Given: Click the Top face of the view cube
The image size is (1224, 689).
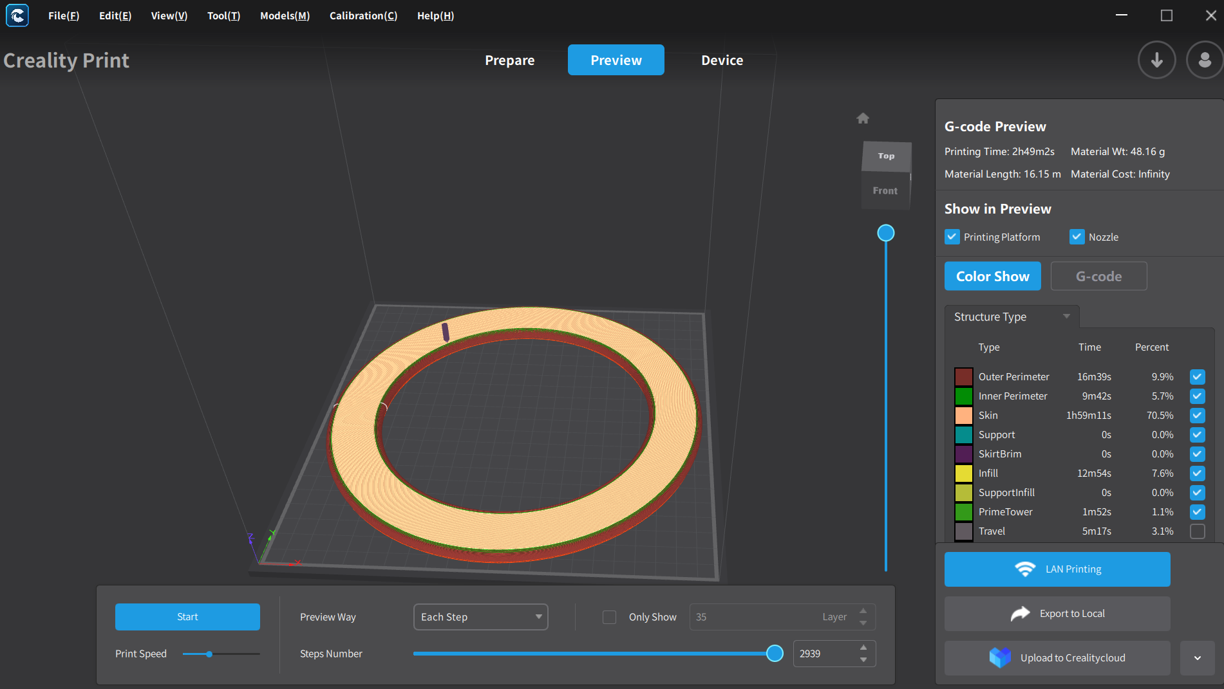Looking at the screenshot, I should 887,156.
